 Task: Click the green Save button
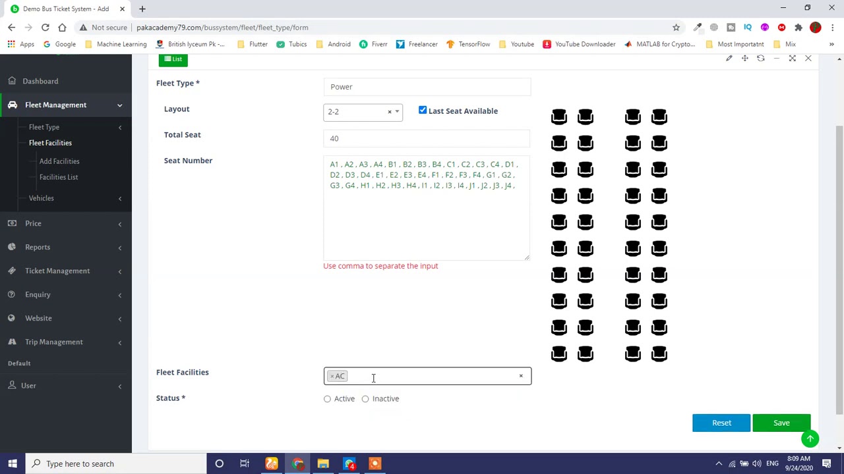pyautogui.click(x=781, y=423)
